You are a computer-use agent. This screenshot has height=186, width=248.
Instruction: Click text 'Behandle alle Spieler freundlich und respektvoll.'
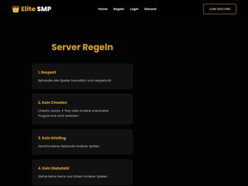[x=75, y=80]
